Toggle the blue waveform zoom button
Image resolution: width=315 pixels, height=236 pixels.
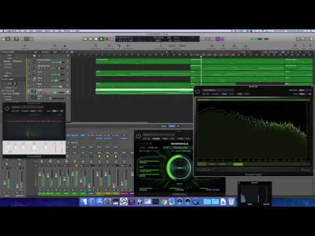point(283,52)
